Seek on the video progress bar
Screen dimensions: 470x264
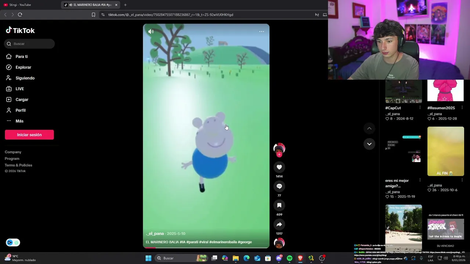coord(206,248)
